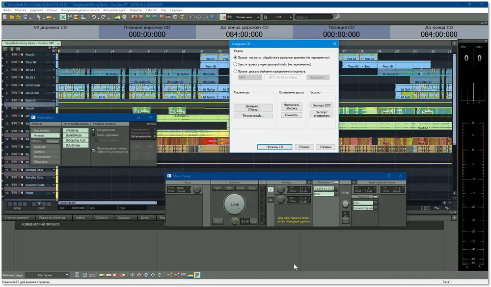
Task: Click the rainbow spectrum icon in the top toolbar
Action: click(x=117, y=17)
